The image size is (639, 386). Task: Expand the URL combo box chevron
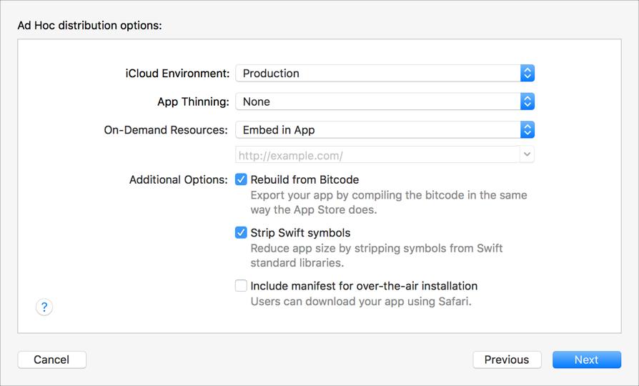[527, 154]
